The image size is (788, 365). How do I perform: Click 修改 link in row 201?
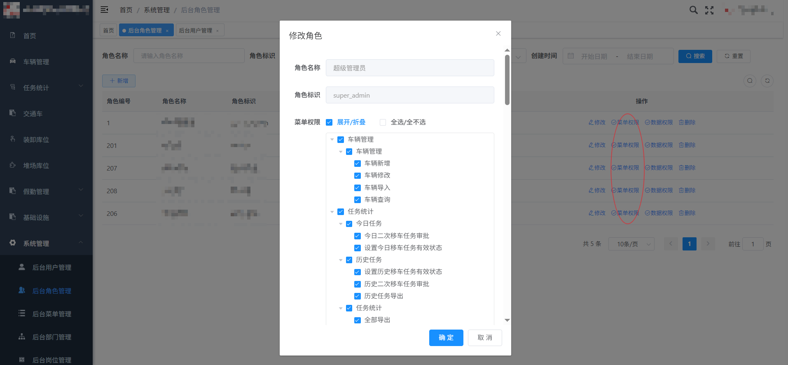(x=597, y=145)
